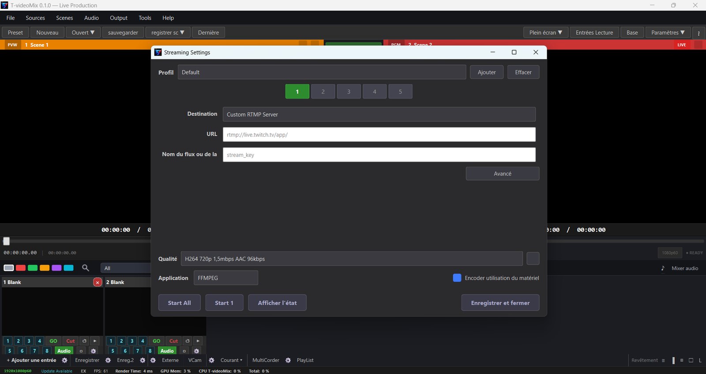Open gear settings right of Enregistrer
Image resolution: width=706 pixels, height=374 pixels.
tap(108, 360)
